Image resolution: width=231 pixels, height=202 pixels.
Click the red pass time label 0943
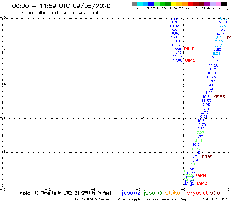(202, 183)
